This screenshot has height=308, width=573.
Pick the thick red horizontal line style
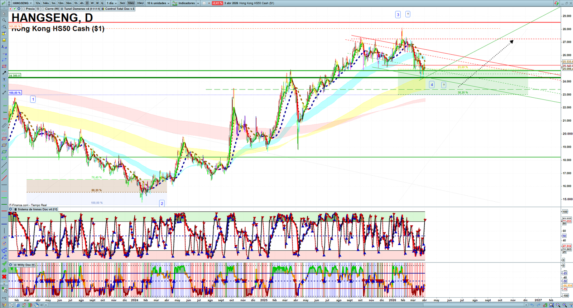(4, 211)
